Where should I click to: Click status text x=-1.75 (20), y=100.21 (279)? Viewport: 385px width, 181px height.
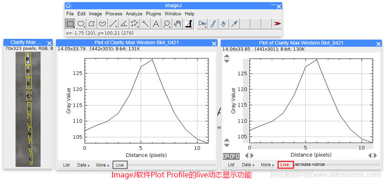click(x=100, y=33)
